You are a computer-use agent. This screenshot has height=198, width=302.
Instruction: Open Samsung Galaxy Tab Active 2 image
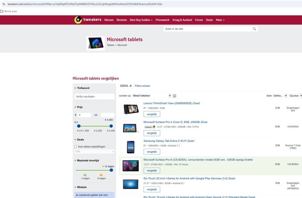pyautogui.click(x=131, y=147)
